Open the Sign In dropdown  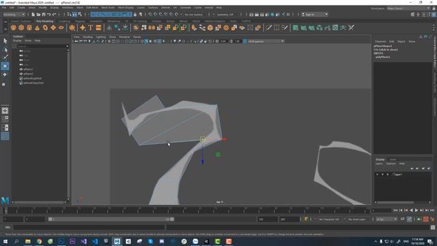pyautogui.click(x=315, y=14)
